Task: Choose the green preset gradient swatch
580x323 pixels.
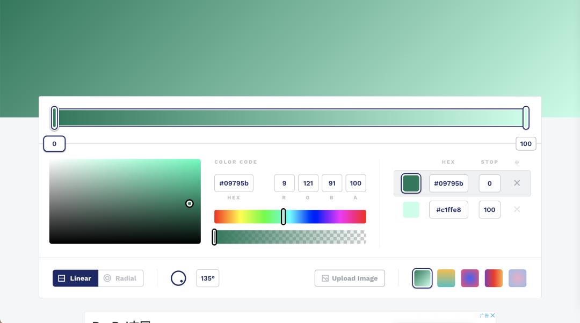Action: [422, 278]
